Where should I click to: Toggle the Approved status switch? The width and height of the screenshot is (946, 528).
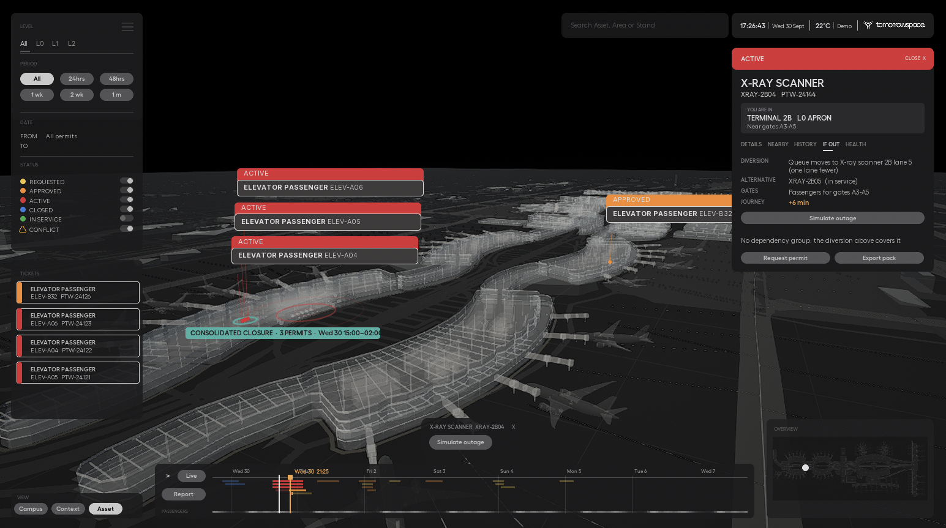[x=127, y=190]
